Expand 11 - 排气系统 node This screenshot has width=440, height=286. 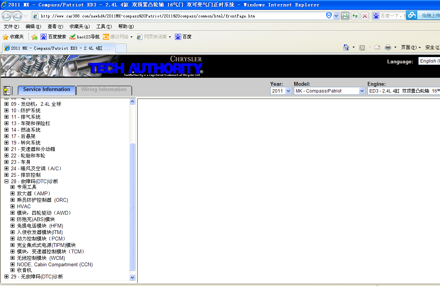click(x=6, y=117)
